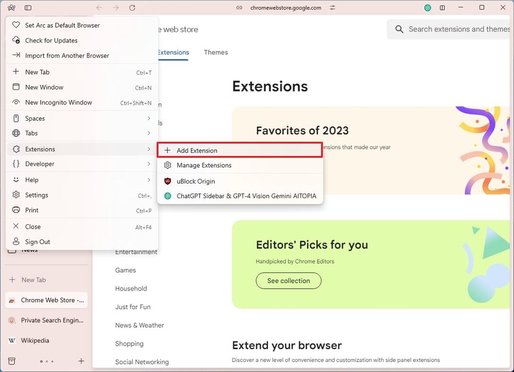Image resolution: width=514 pixels, height=372 pixels.
Task: Reload the page with the refresh icon
Action: pos(132,7)
